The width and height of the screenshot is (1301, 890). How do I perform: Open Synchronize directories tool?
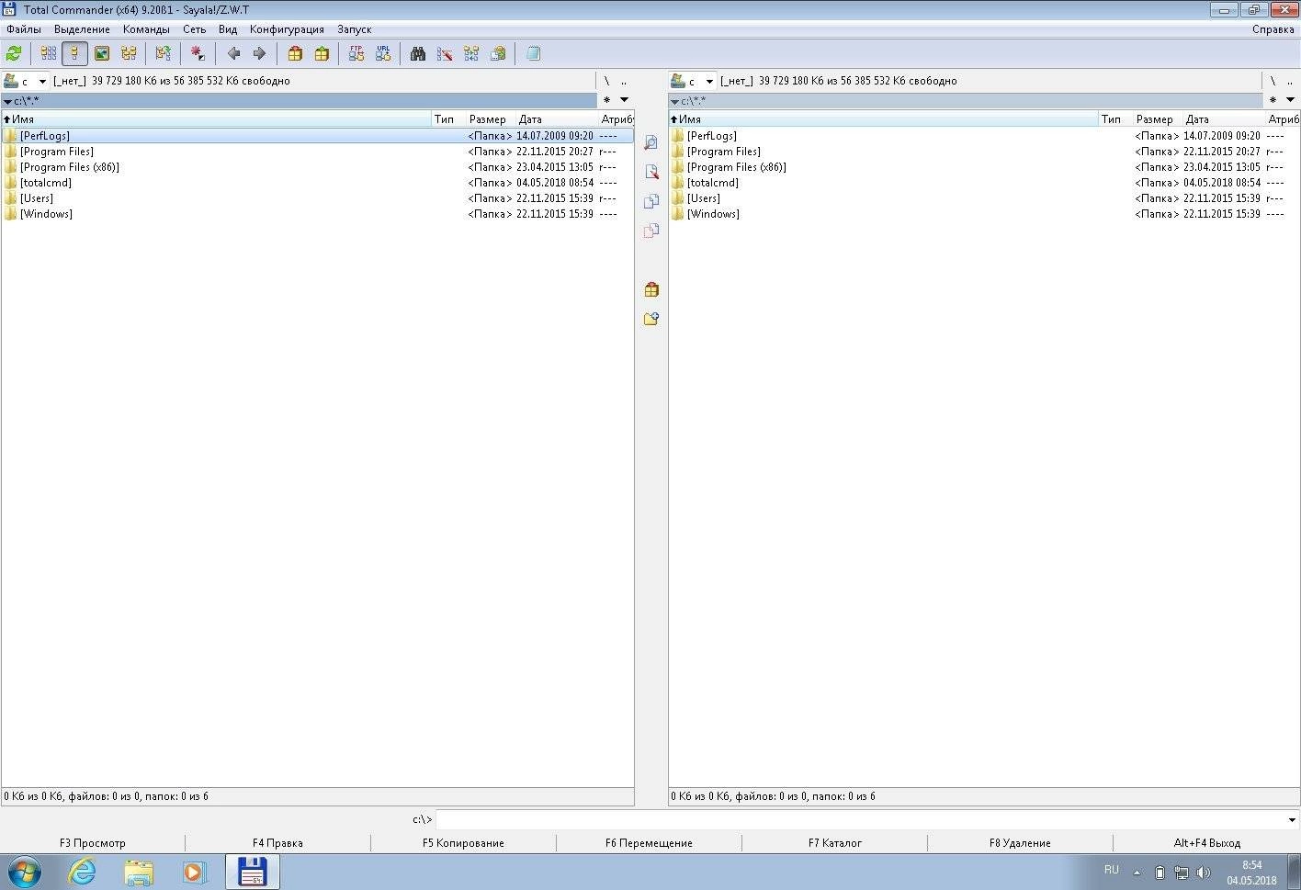(471, 53)
